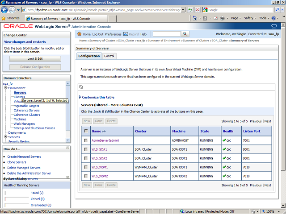Click the browser Back arrow button

point(6,9)
